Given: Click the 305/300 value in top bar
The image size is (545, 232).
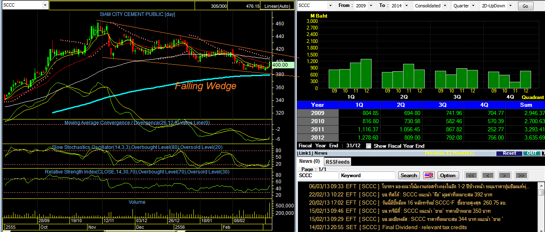Looking at the screenshot, I should tap(219, 6).
